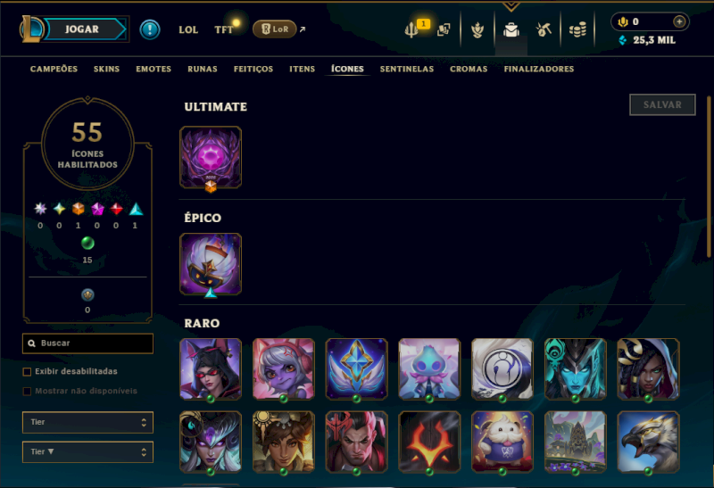
Task: Open the second Tier sort dropdown
Action: point(87,452)
